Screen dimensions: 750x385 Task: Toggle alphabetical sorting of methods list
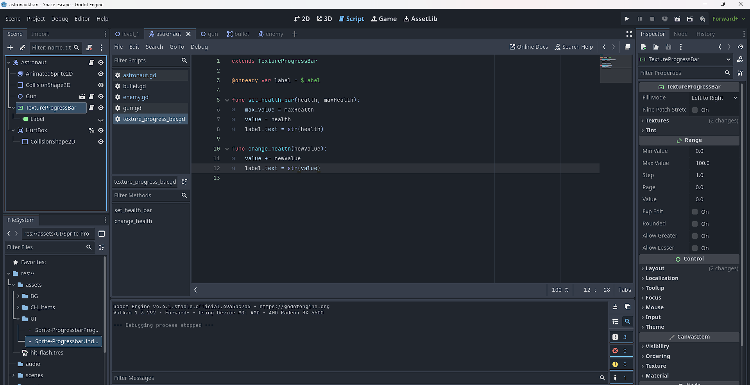click(x=184, y=182)
